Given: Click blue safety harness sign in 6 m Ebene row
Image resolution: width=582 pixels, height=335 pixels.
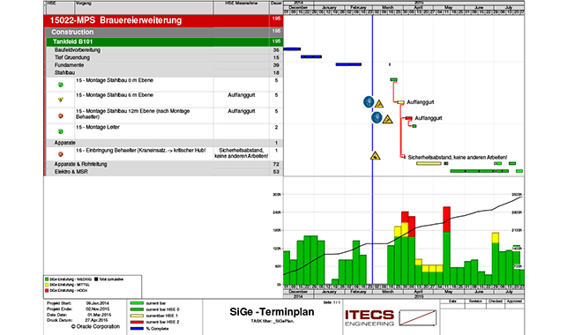Looking at the screenshot, I should coord(369,101).
